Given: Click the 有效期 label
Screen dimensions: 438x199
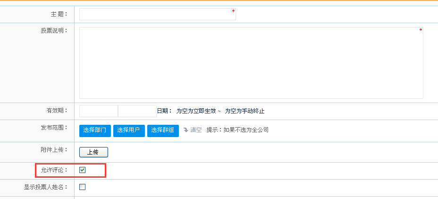Looking at the screenshot, I should pos(57,110).
